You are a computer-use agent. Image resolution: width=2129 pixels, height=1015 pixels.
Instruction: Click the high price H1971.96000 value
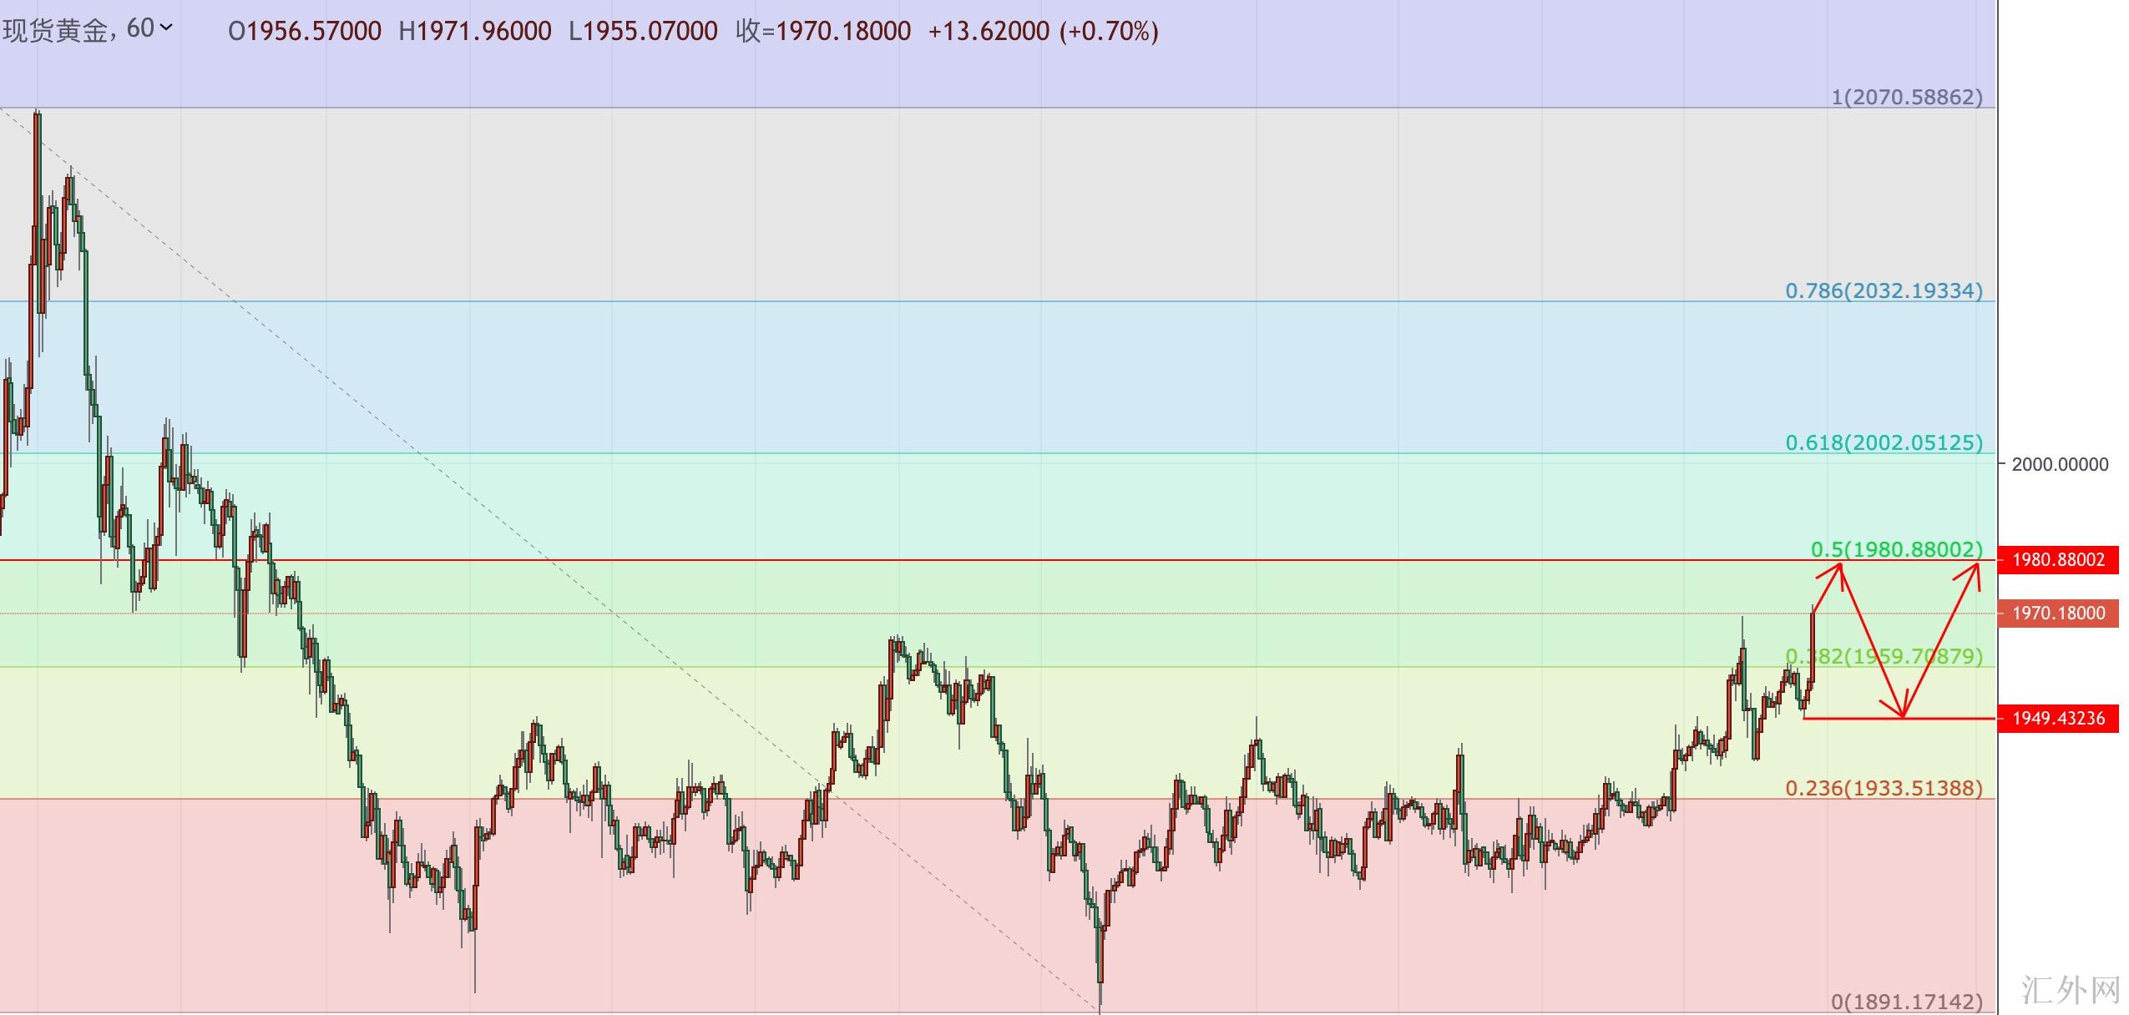474,31
